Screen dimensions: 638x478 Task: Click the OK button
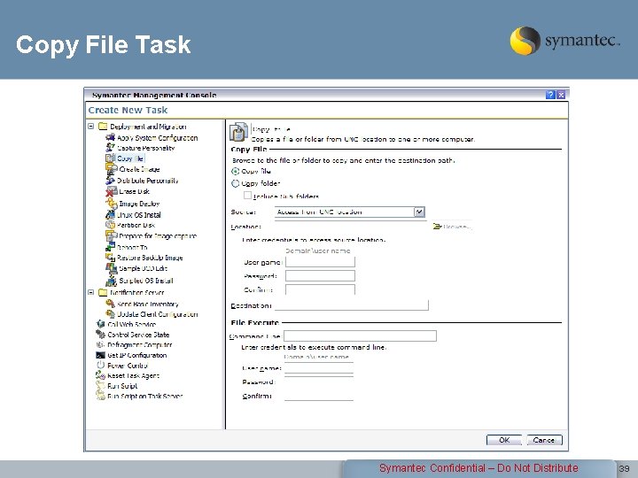[x=504, y=440]
